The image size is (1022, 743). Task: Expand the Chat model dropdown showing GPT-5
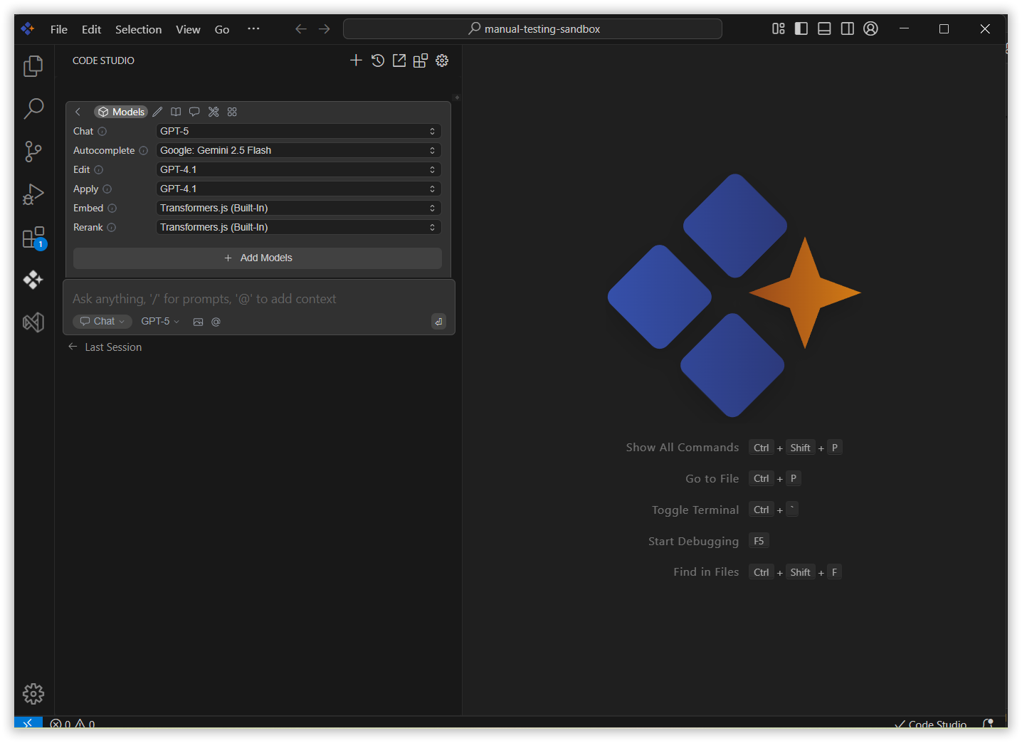coord(298,131)
